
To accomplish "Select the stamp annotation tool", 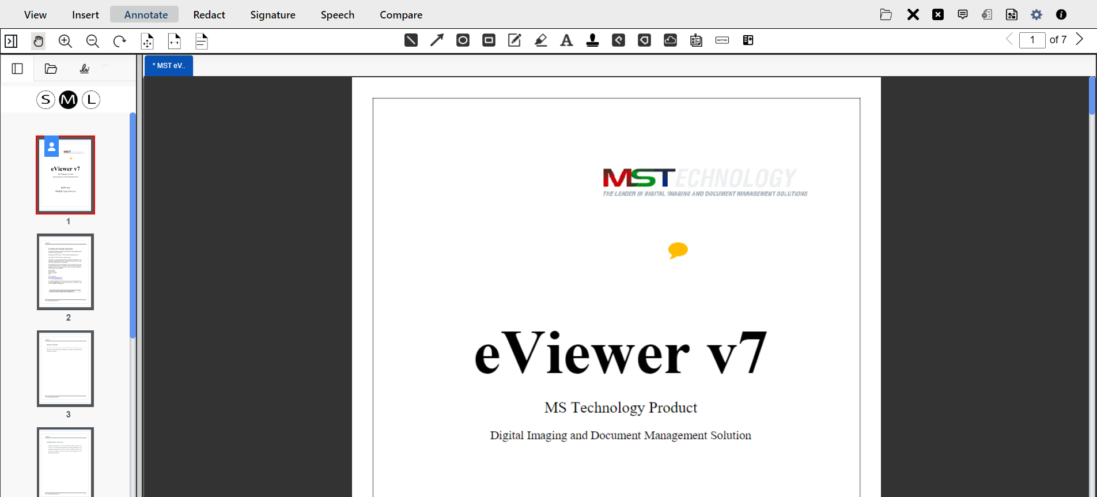I will 592,40.
